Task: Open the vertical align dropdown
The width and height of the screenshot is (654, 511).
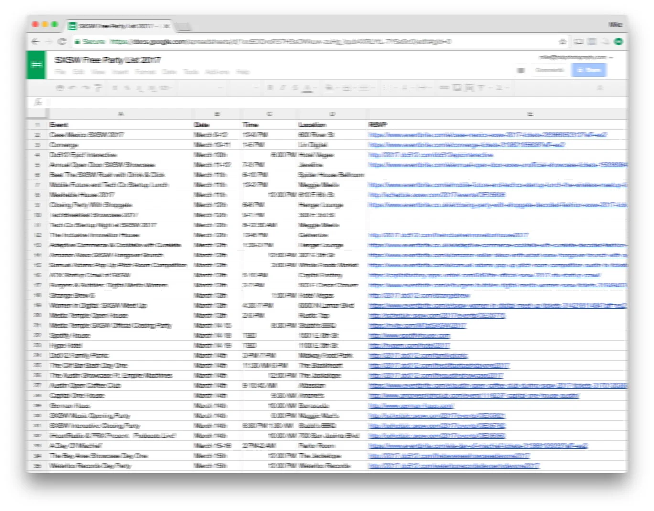Action: tap(405, 88)
